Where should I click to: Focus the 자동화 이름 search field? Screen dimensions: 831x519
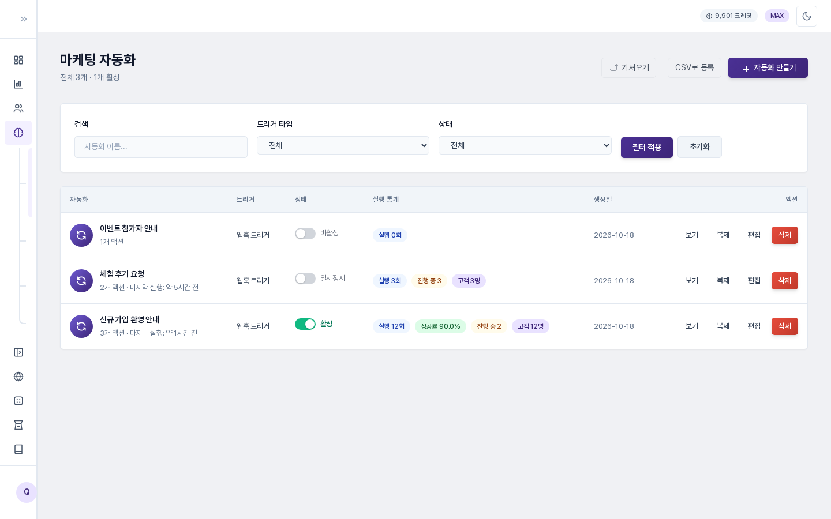pyautogui.click(x=161, y=147)
